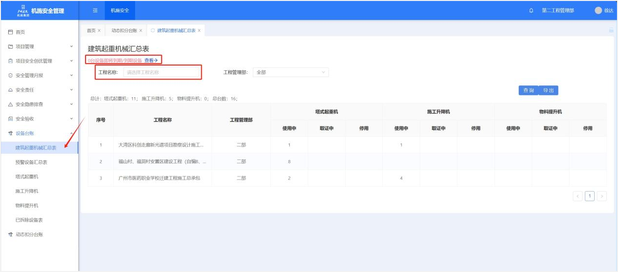Click the 查看 link for expiring equipment
Viewport: 618px width, 272px height.
click(x=151, y=60)
